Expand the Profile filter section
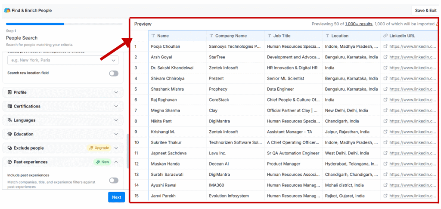The width and height of the screenshot is (441, 209). 116,92
